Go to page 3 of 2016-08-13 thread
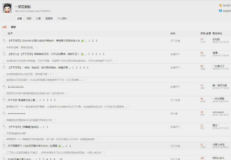Image resolution: width=231 pixels, height=160 pixels. (x=97, y=41)
